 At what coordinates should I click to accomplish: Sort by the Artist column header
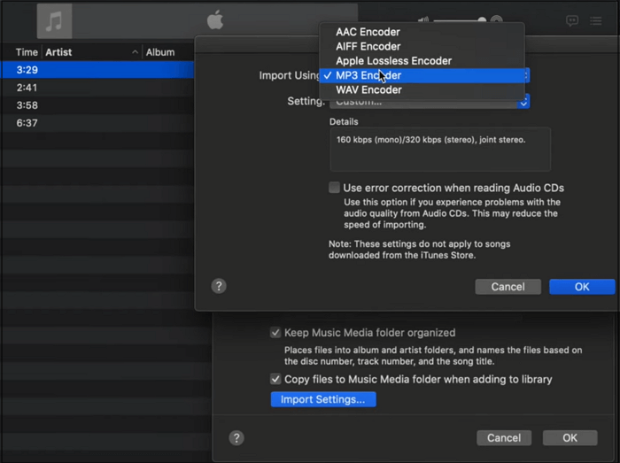pyautogui.click(x=58, y=52)
